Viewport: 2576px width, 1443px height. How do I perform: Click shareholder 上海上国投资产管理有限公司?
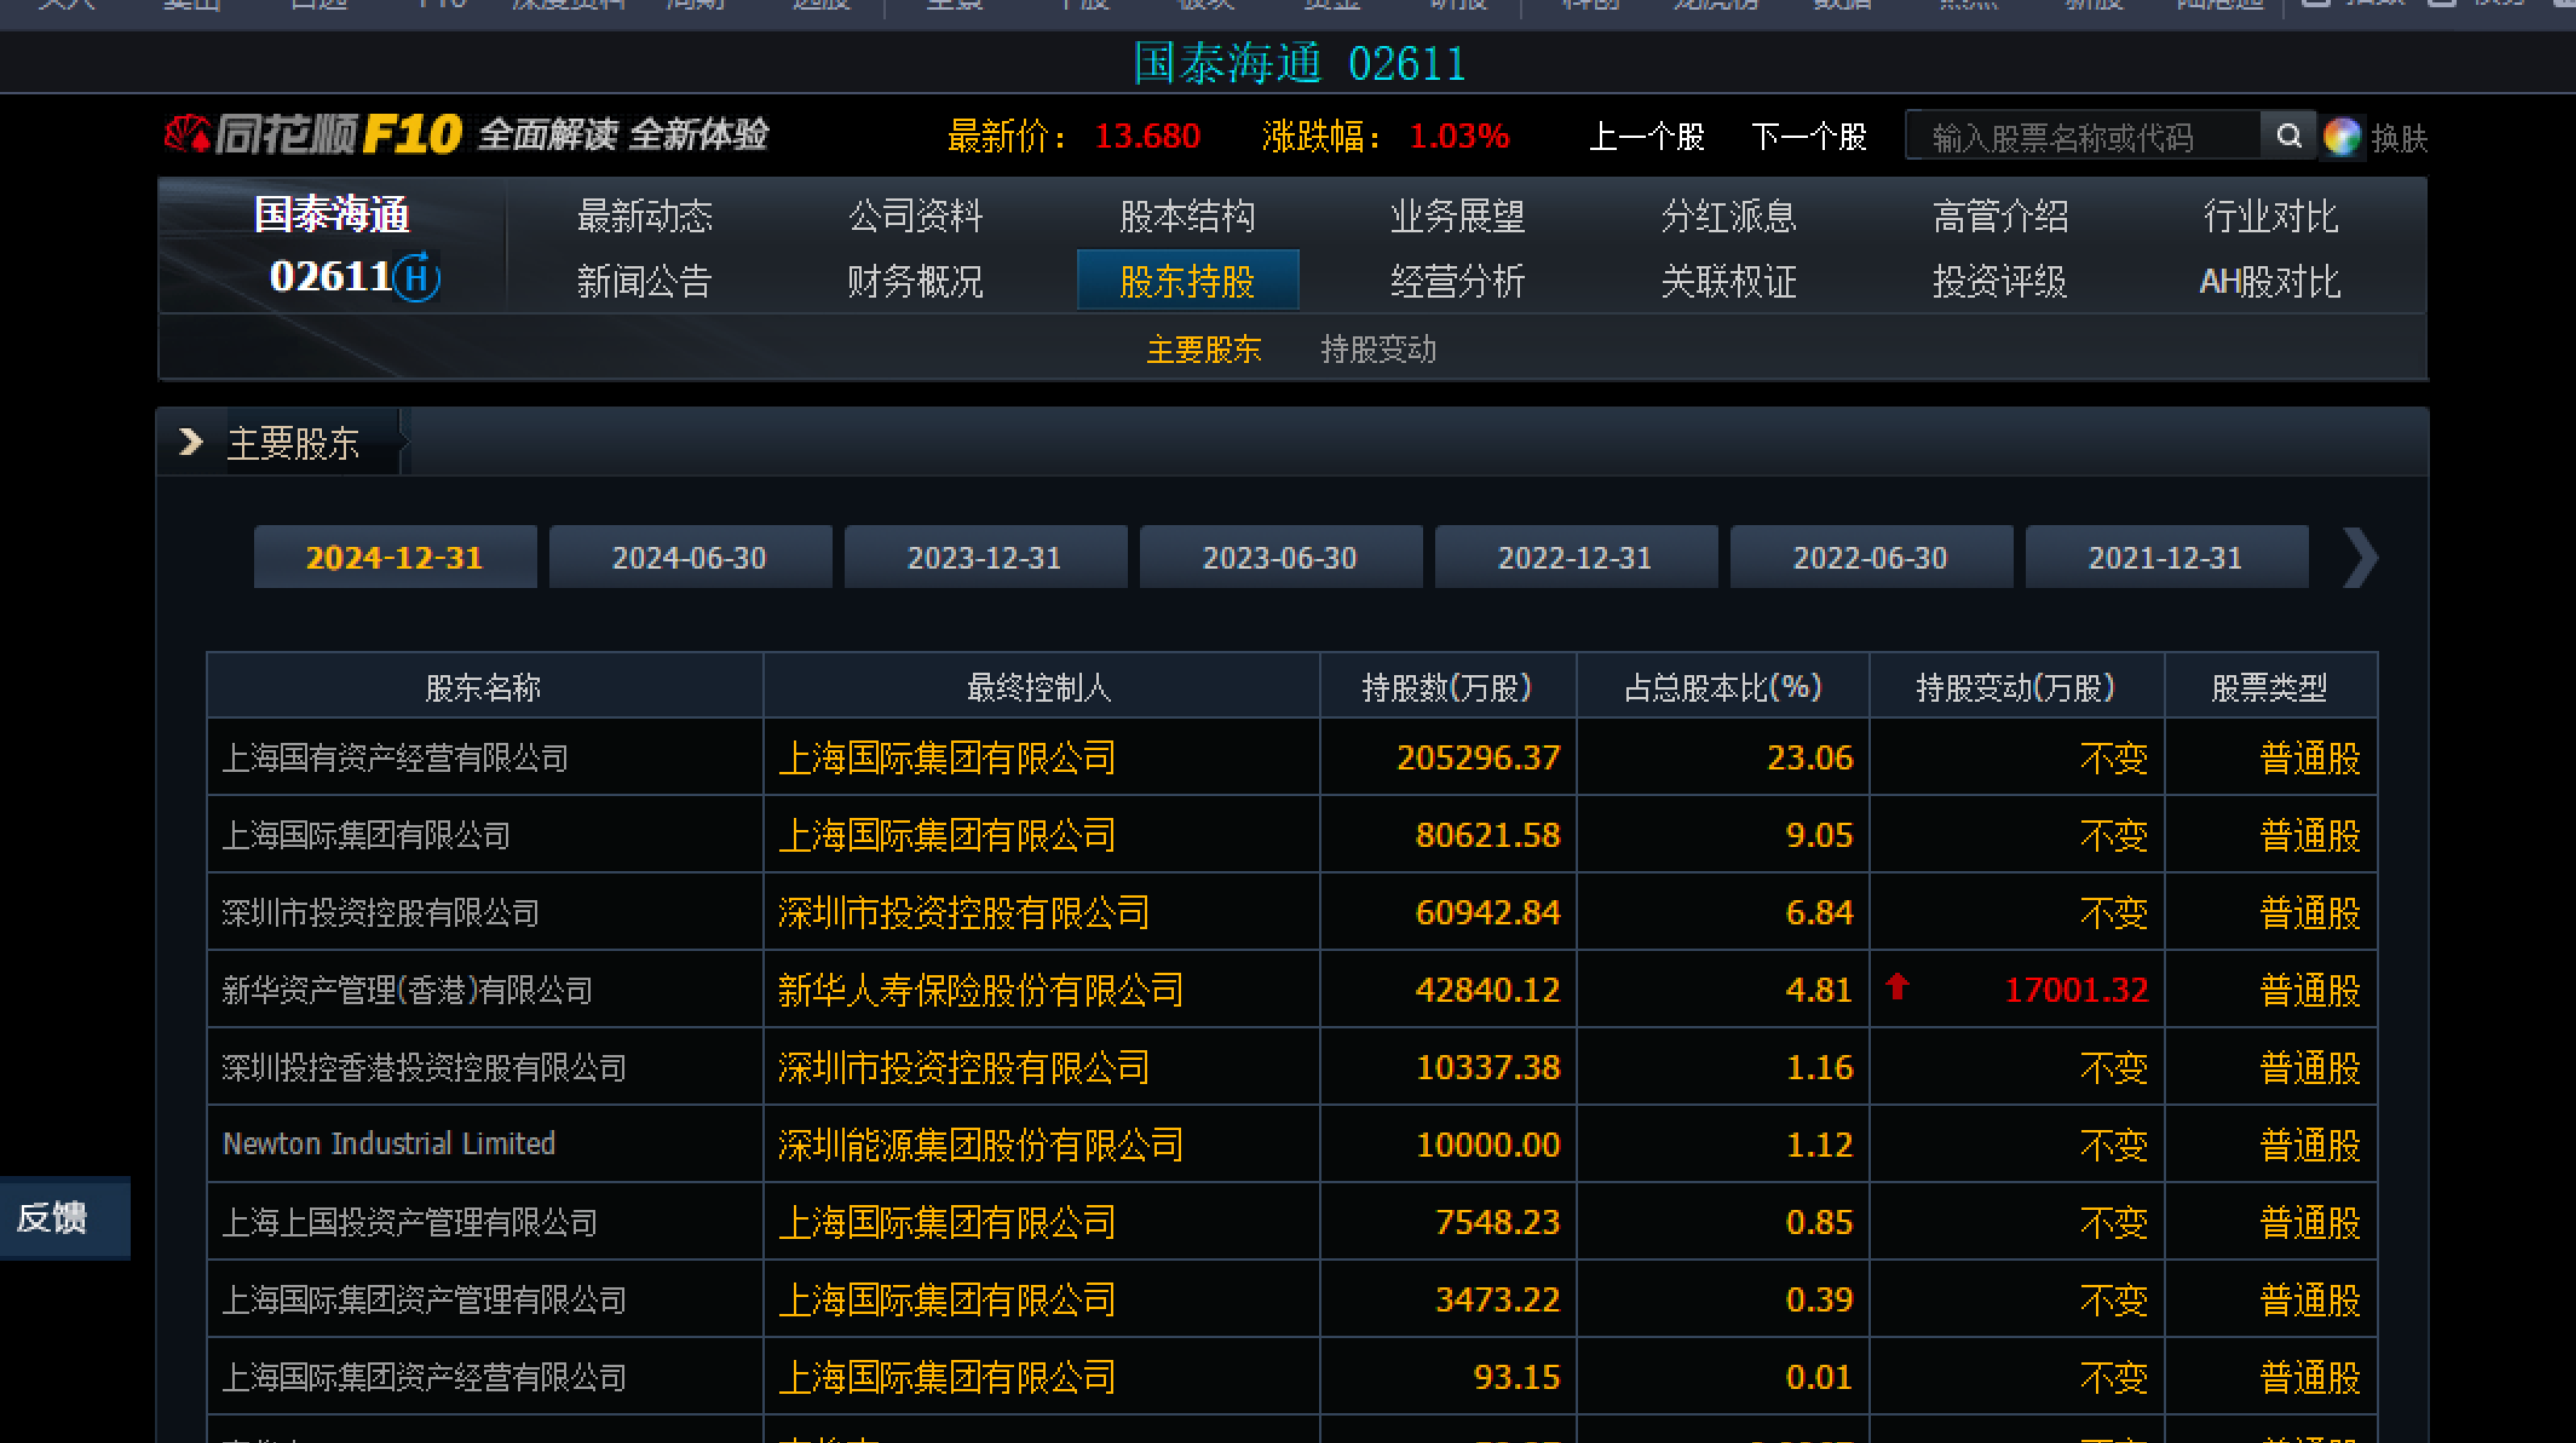click(409, 1222)
